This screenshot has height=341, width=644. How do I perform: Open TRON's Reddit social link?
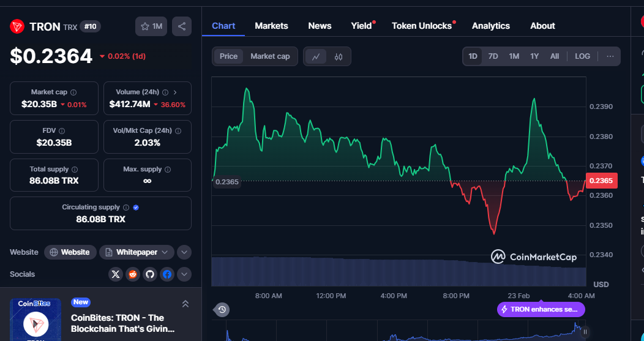coord(133,274)
